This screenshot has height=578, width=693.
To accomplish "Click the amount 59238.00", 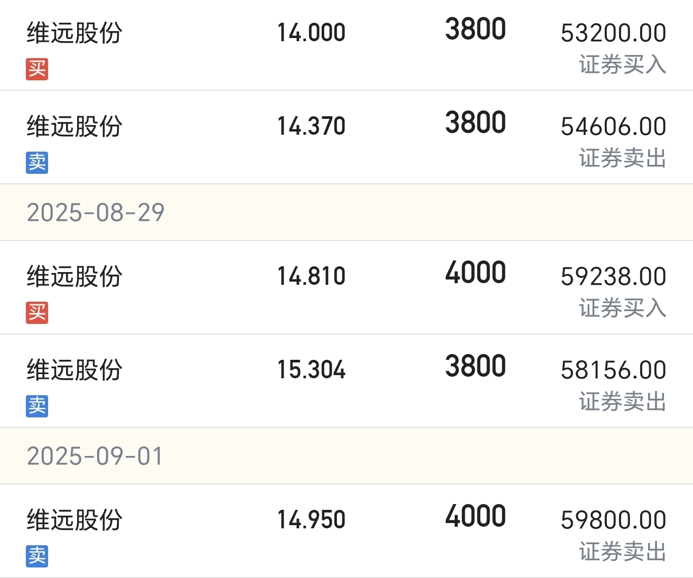I will [x=614, y=276].
